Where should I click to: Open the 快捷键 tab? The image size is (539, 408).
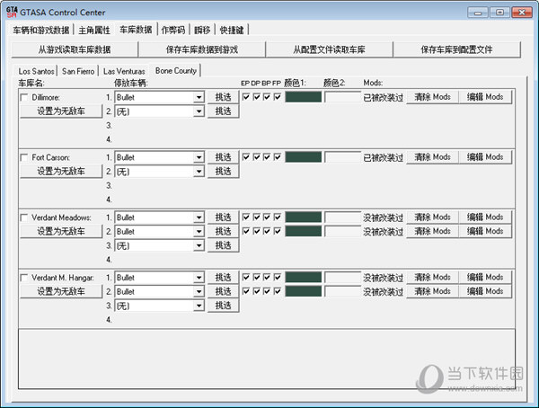pos(232,30)
